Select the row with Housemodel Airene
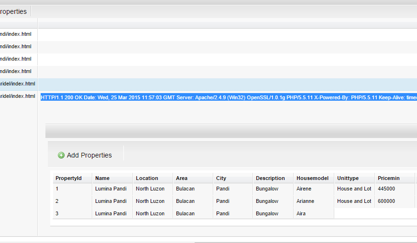 235,189
